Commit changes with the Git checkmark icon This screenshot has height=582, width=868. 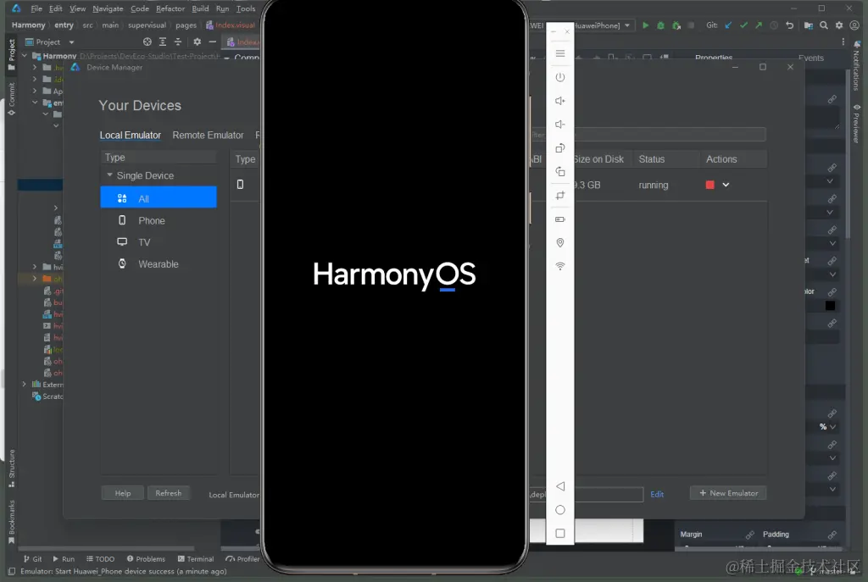tap(743, 25)
